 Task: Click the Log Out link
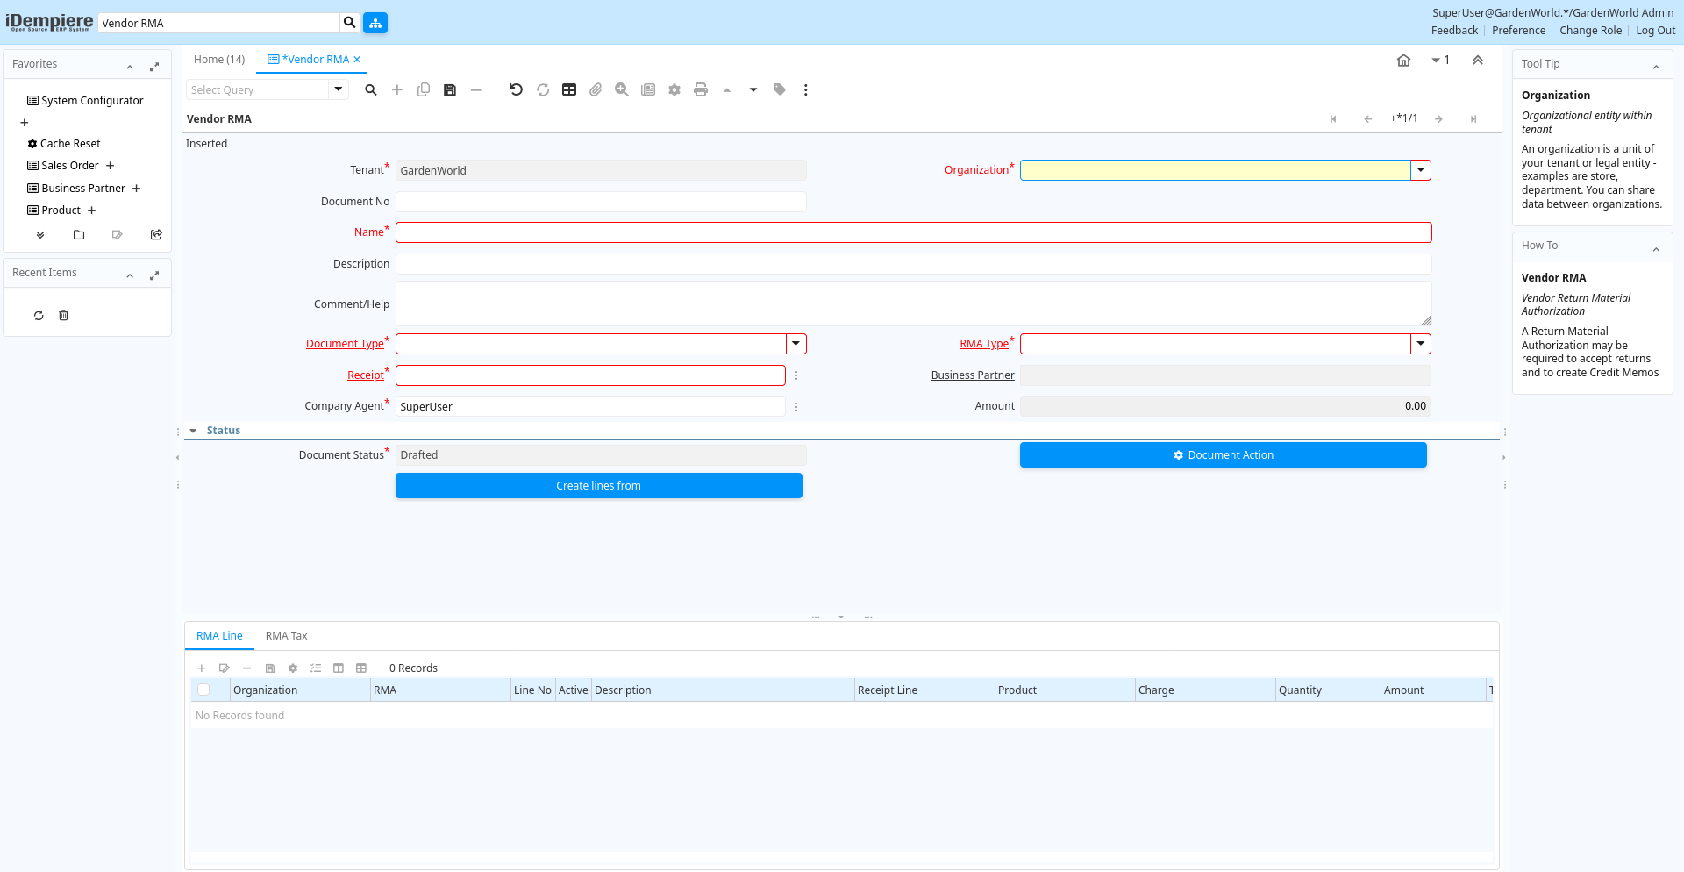(x=1655, y=31)
